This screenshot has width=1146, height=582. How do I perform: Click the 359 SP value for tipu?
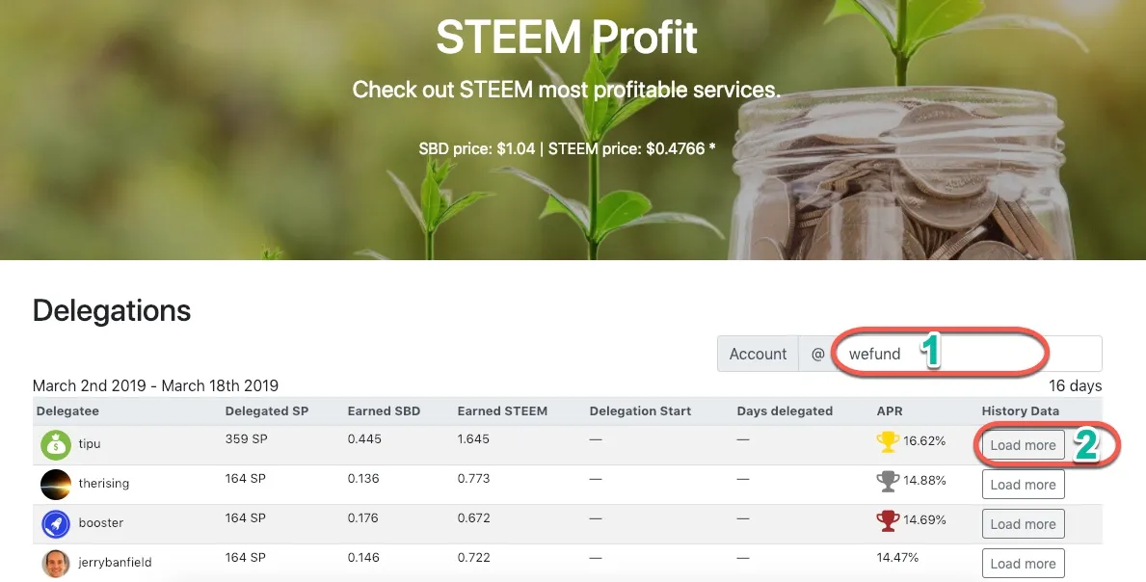tap(247, 439)
